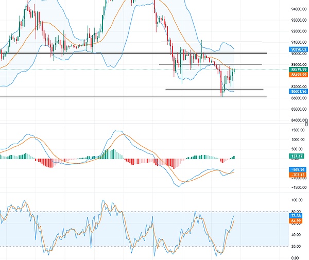Click the small pill-shaped handle on price axis

pyautogui.click(x=307, y=122)
